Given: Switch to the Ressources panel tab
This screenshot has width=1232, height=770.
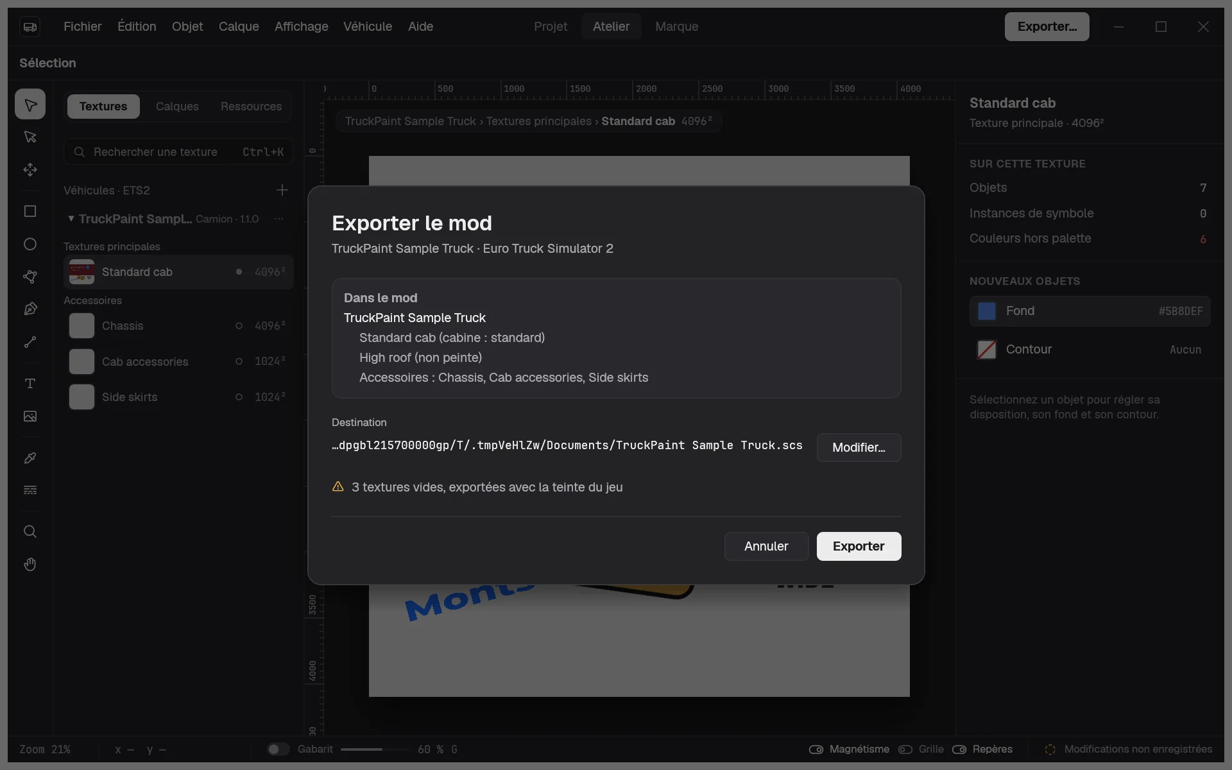Looking at the screenshot, I should (x=251, y=107).
